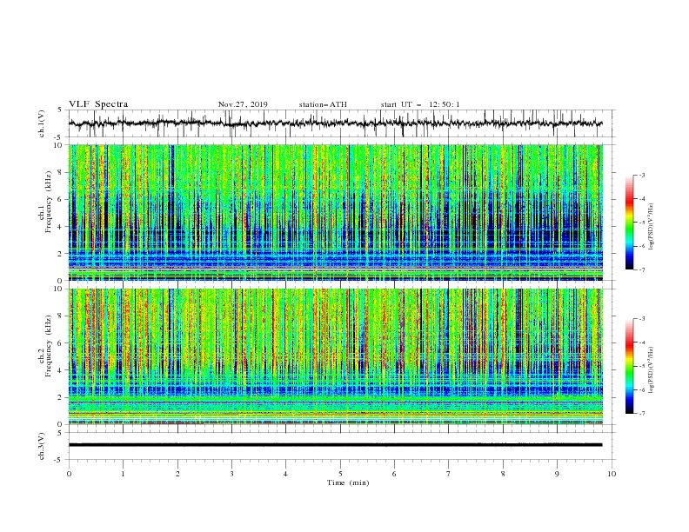Click inside the ch.1 spectrogram panel
The height and width of the screenshot is (532, 689).
335,212
